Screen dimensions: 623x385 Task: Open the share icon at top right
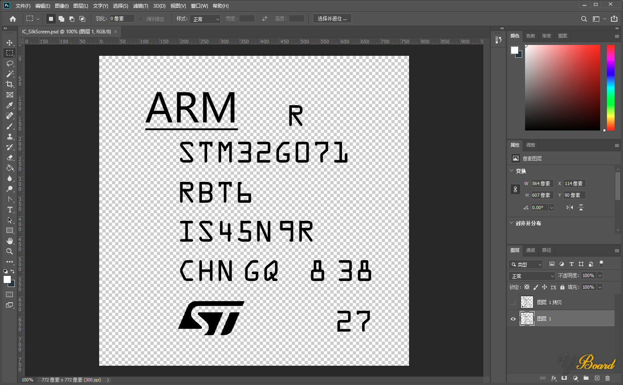(614, 18)
